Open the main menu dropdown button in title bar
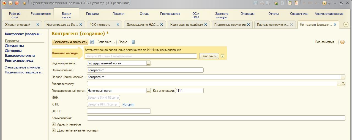The image size is (352, 140). pos(10,3)
